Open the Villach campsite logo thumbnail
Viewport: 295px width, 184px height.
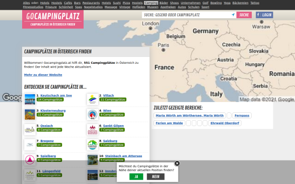pyautogui.click(x=92, y=99)
